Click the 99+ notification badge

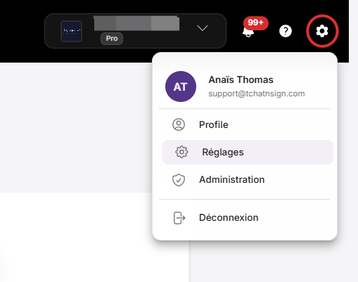[x=256, y=23]
